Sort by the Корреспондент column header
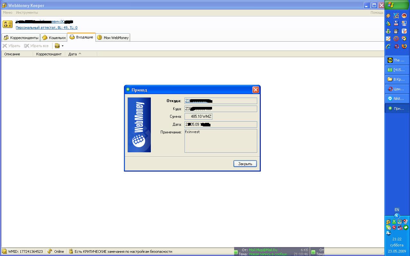The width and height of the screenshot is (410, 256). coord(49,54)
